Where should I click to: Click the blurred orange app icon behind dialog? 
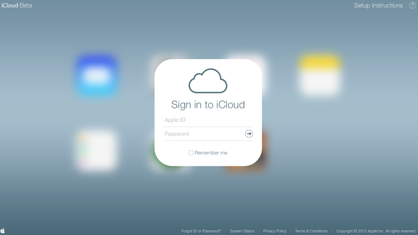click(x=264, y=149)
